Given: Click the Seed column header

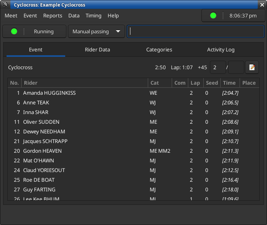Looking at the screenshot, I should pos(212,83).
